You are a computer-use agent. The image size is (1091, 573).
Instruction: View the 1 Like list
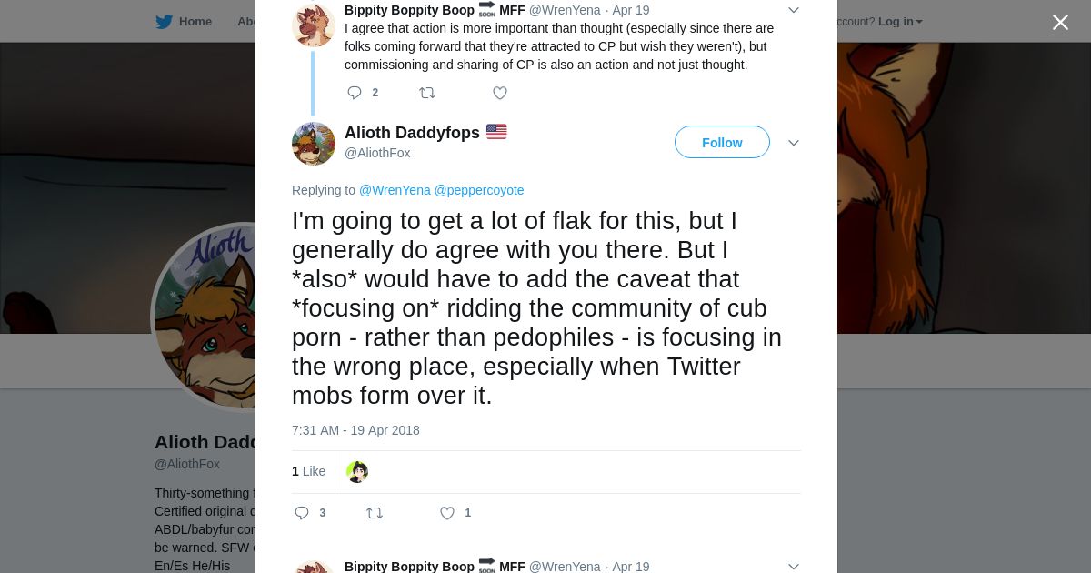(x=308, y=471)
